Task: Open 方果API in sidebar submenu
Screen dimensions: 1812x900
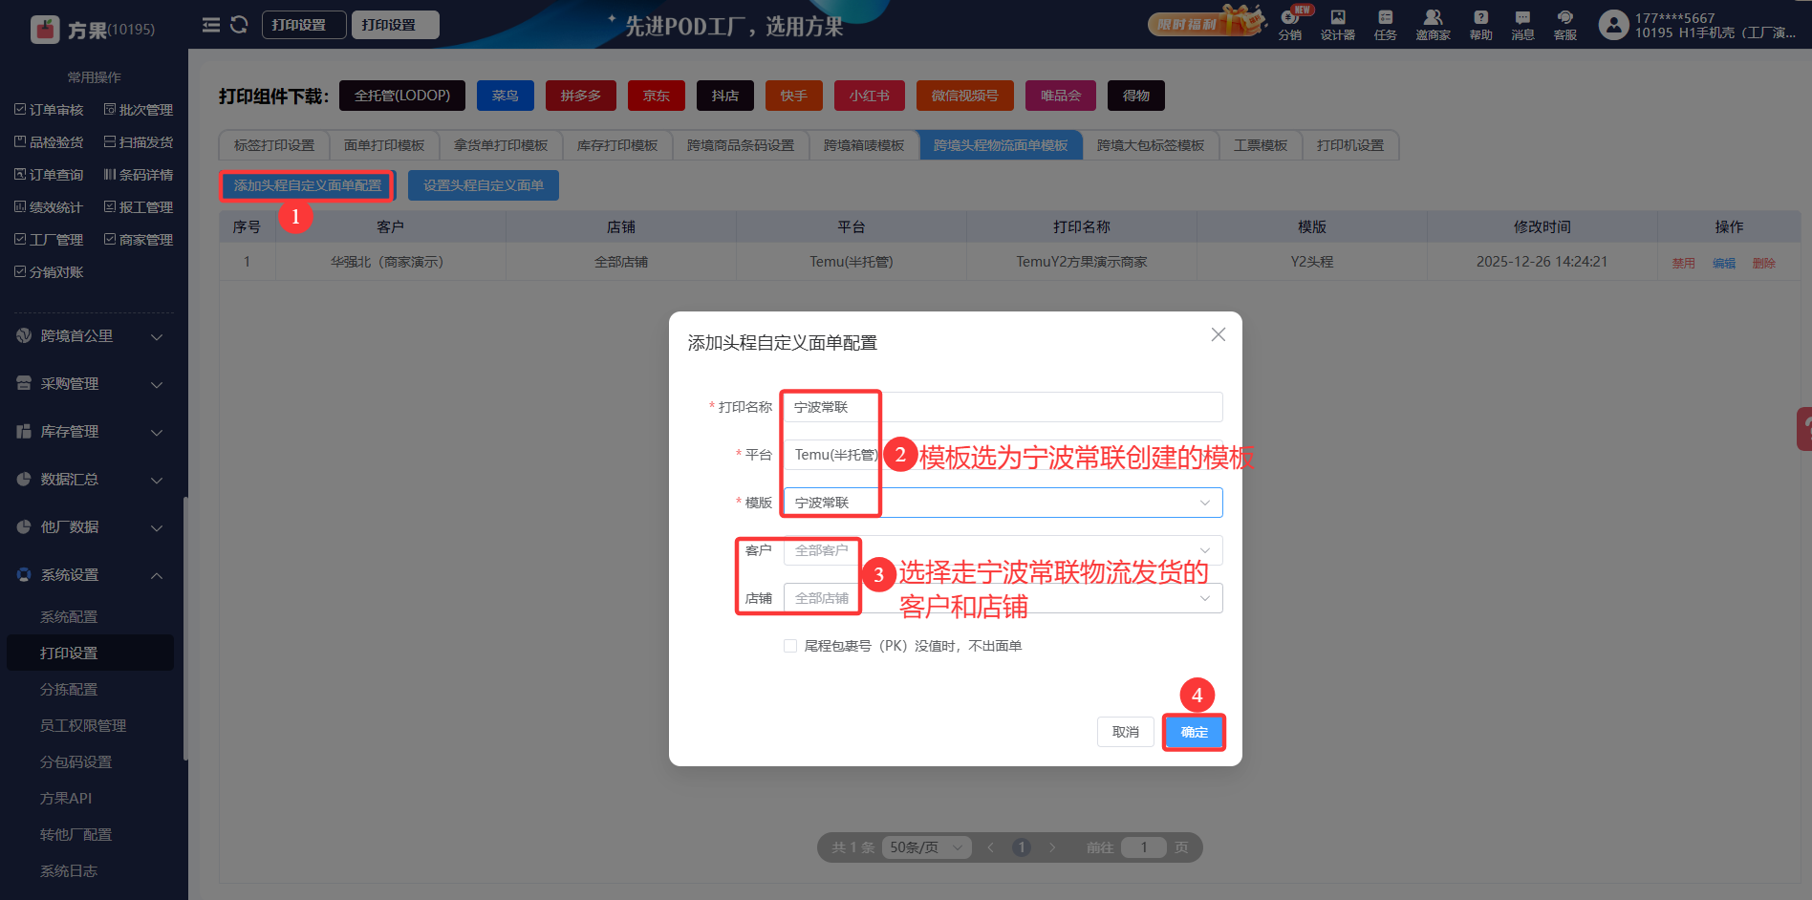Action: [x=66, y=799]
